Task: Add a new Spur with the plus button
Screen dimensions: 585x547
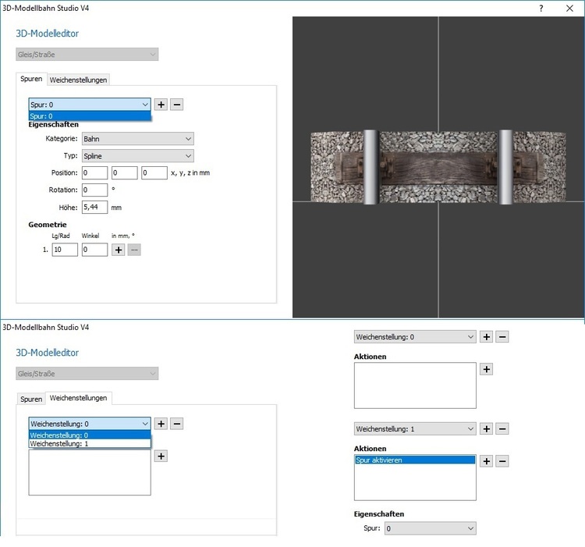Action: point(161,105)
